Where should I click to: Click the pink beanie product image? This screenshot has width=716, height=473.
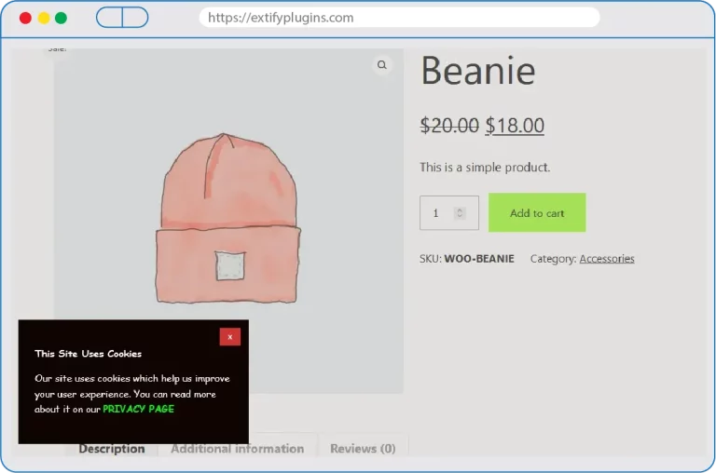[229, 219]
